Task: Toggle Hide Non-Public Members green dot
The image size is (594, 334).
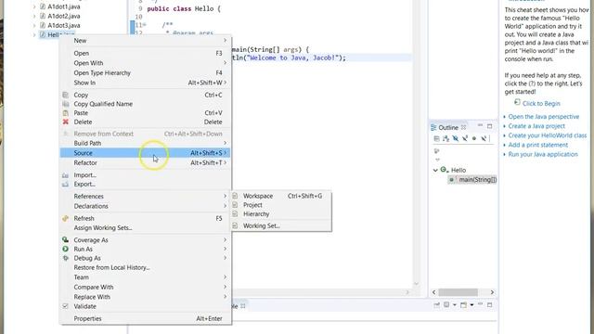Action: tap(474, 138)
